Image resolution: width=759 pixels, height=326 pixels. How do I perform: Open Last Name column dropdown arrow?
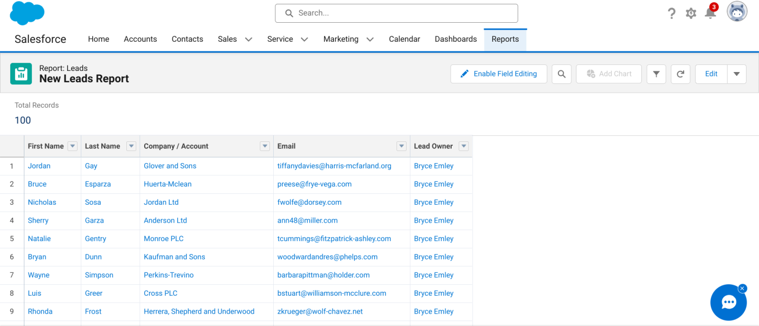[x=131, y=146]
